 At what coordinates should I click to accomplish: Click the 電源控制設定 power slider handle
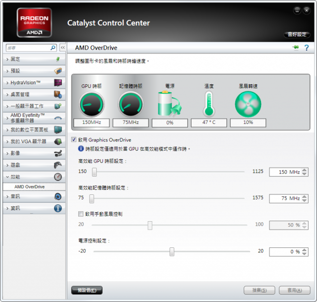pos(172,251)
